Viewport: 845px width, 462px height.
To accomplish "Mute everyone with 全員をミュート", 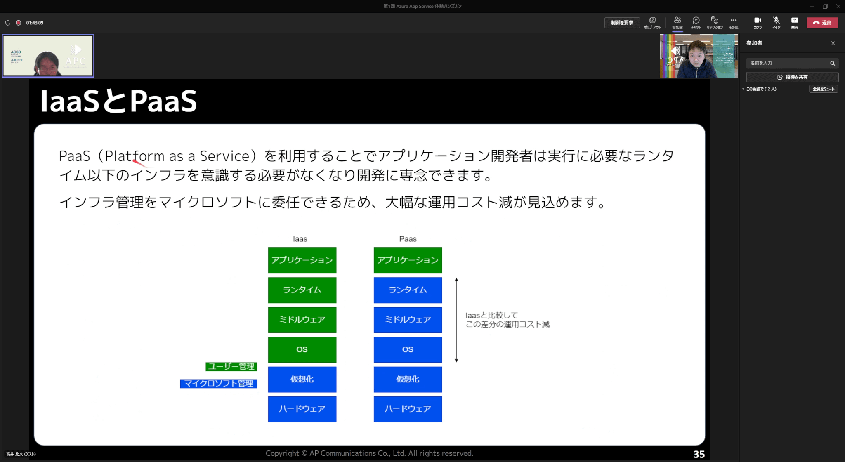I will (x=824, y=89).
